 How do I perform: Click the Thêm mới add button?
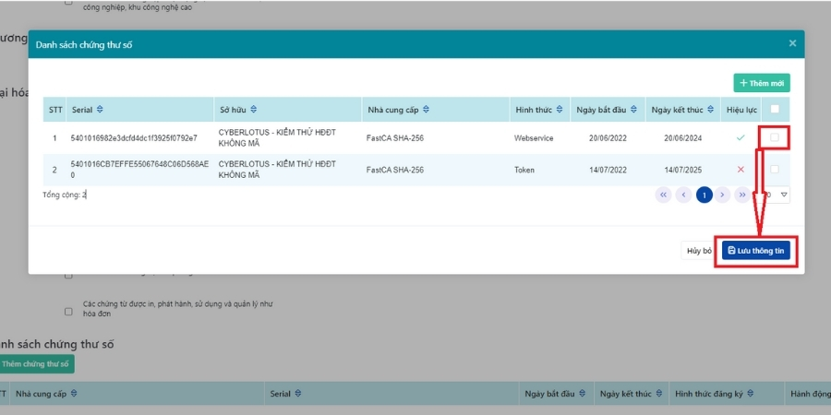[762, 83]
